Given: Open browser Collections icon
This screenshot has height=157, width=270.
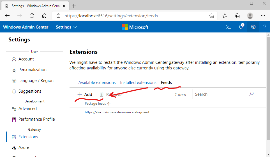Looking at the screenshot, I should point(237,16).
